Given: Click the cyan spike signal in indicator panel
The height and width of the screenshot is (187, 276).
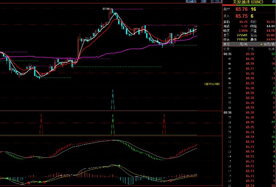Looking at the screenshot, I should pos(113,100).
